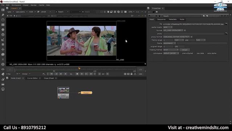Click the play forward button
The height and width of the screenshot is (131, 232).
click(82, 74)
